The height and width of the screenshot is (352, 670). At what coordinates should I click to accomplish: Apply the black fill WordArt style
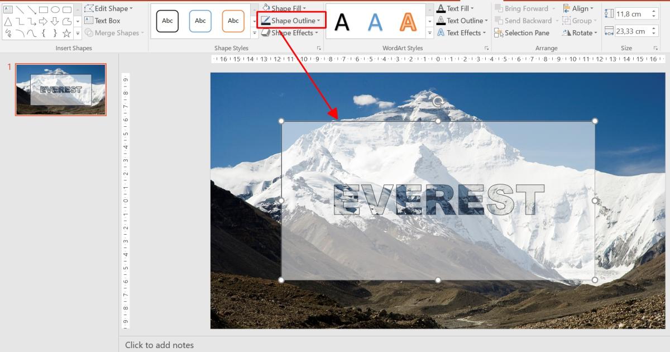click(342, 22)
